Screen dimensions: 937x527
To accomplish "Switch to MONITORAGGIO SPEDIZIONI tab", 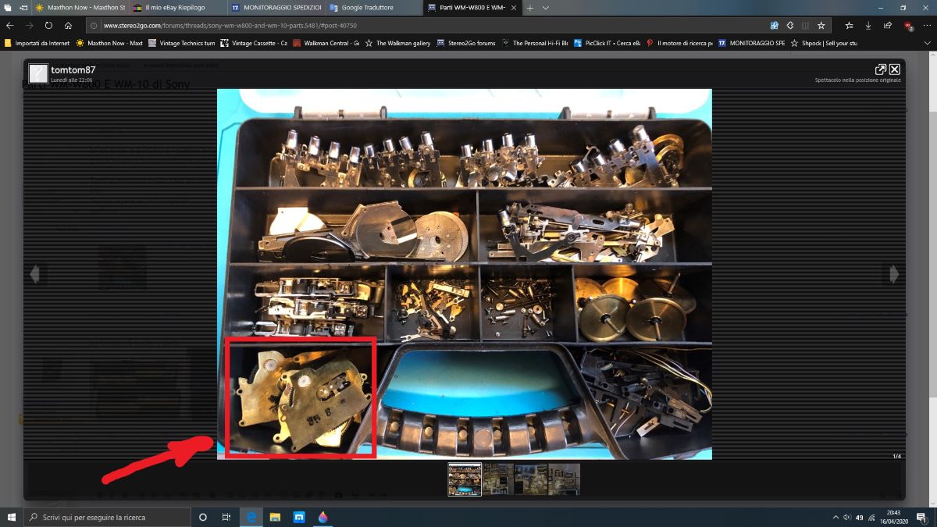I will click(x=276, y=7).
